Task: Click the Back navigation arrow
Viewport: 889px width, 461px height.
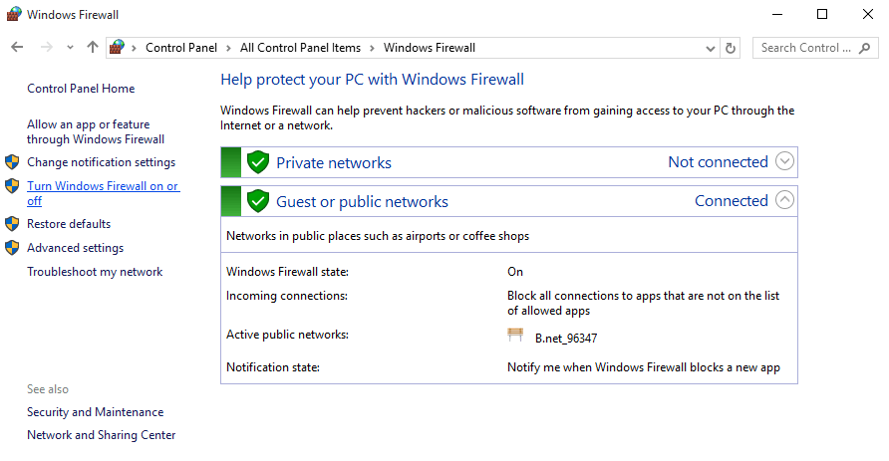Action: tap(17, 48)
